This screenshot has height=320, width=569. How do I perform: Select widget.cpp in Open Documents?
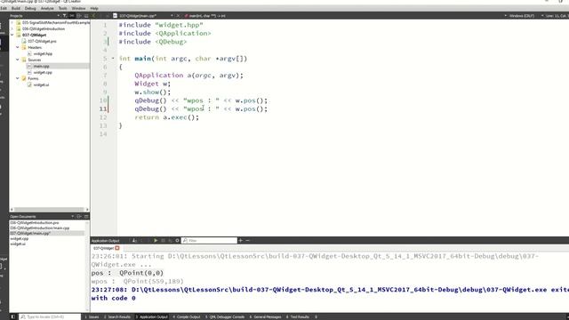[20, 239]
